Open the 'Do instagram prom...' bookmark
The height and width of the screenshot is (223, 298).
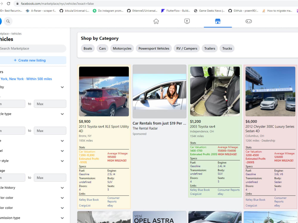click(108, 11)
